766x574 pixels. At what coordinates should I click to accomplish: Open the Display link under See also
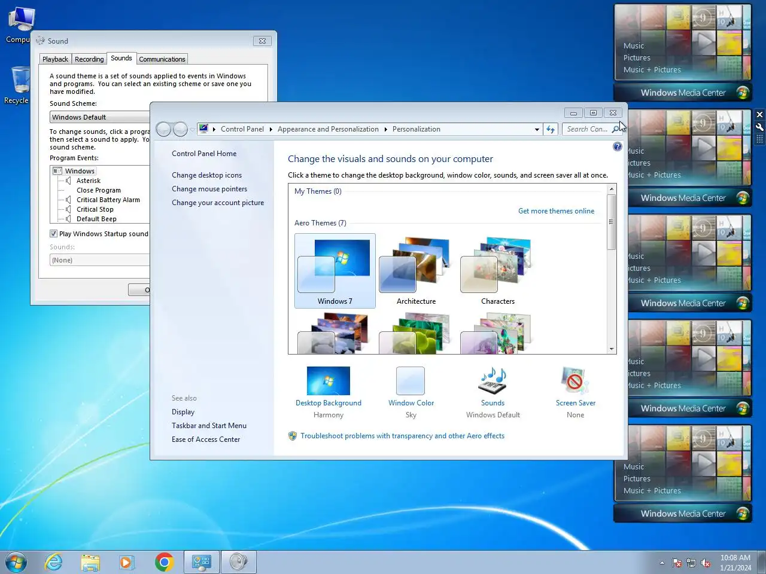(183, 412)
